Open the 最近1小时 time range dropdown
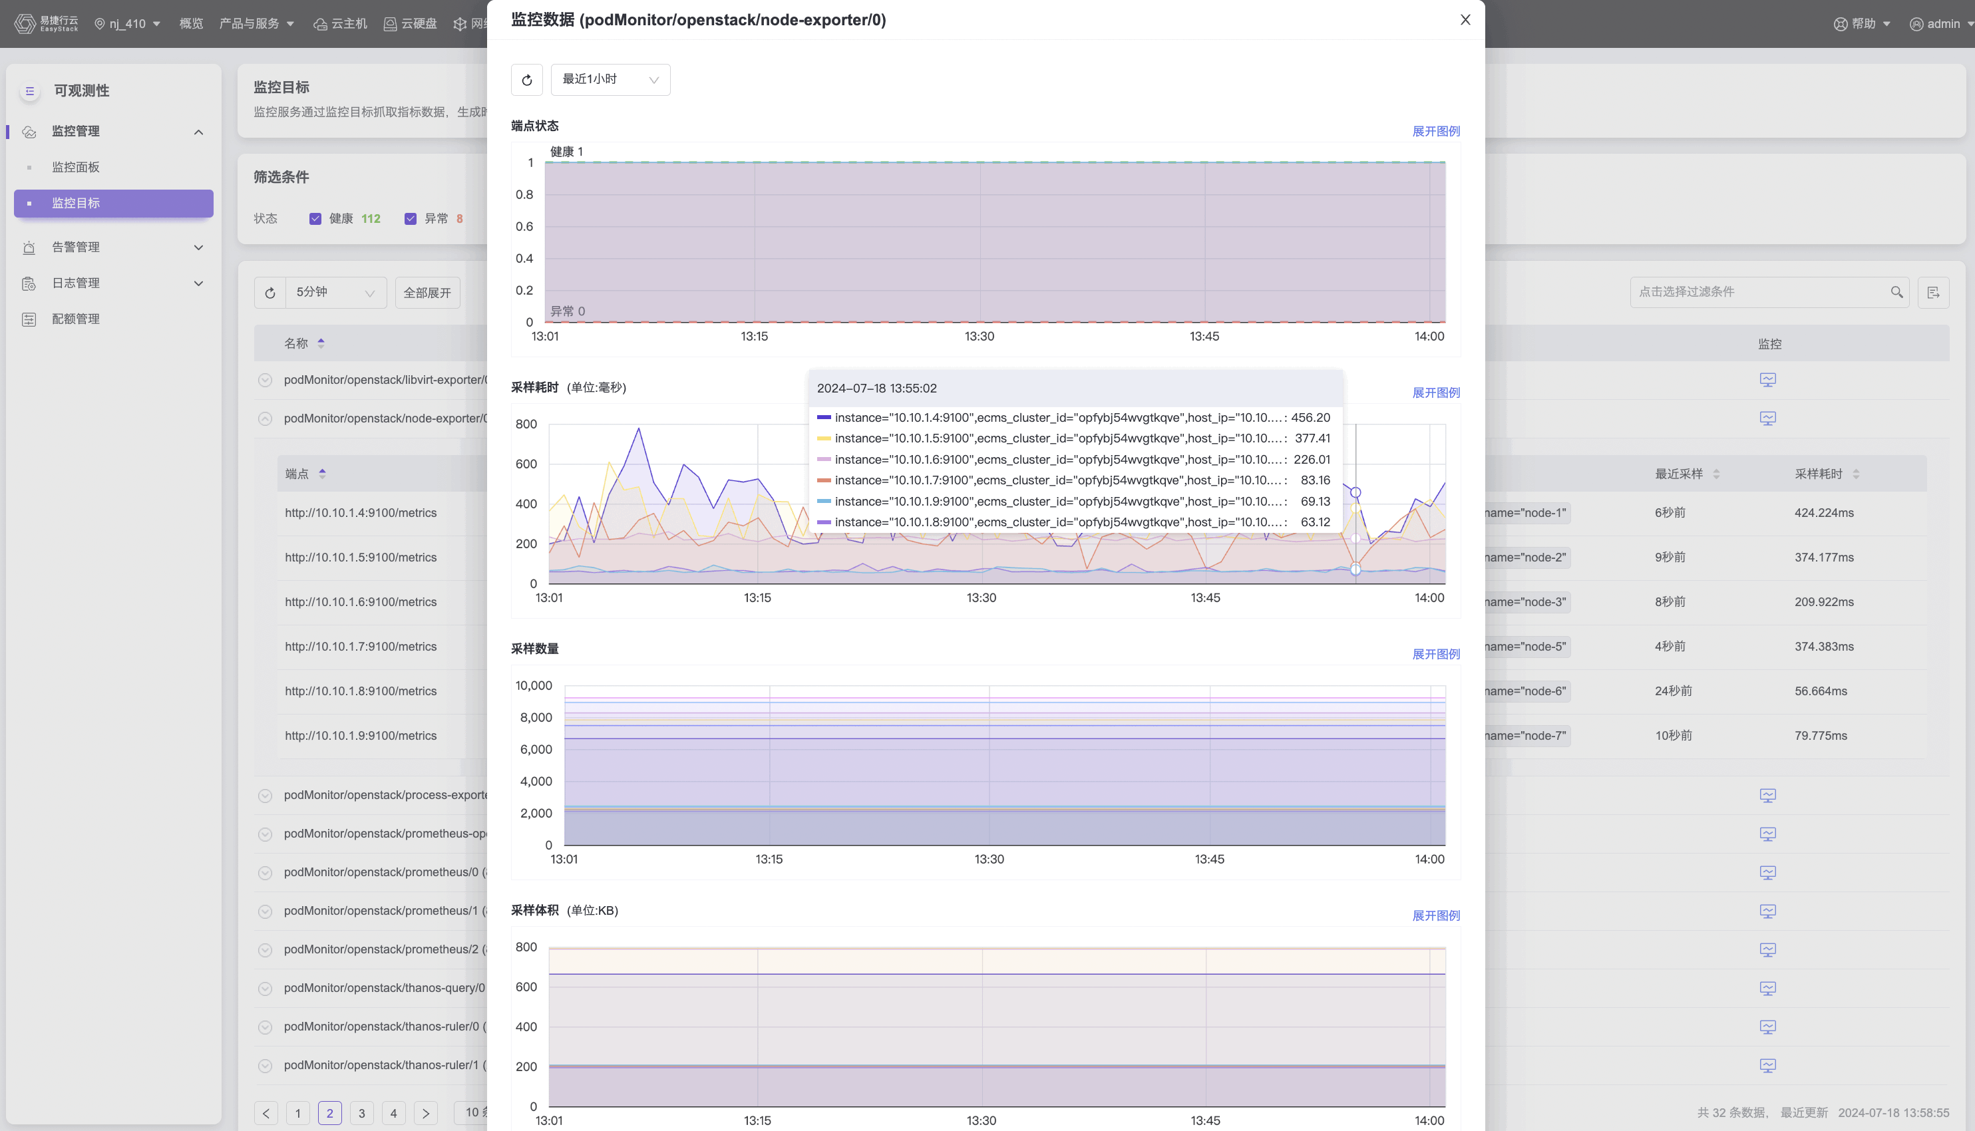The height and width of the screenshot is (1131, 1975). pos(610,80)
